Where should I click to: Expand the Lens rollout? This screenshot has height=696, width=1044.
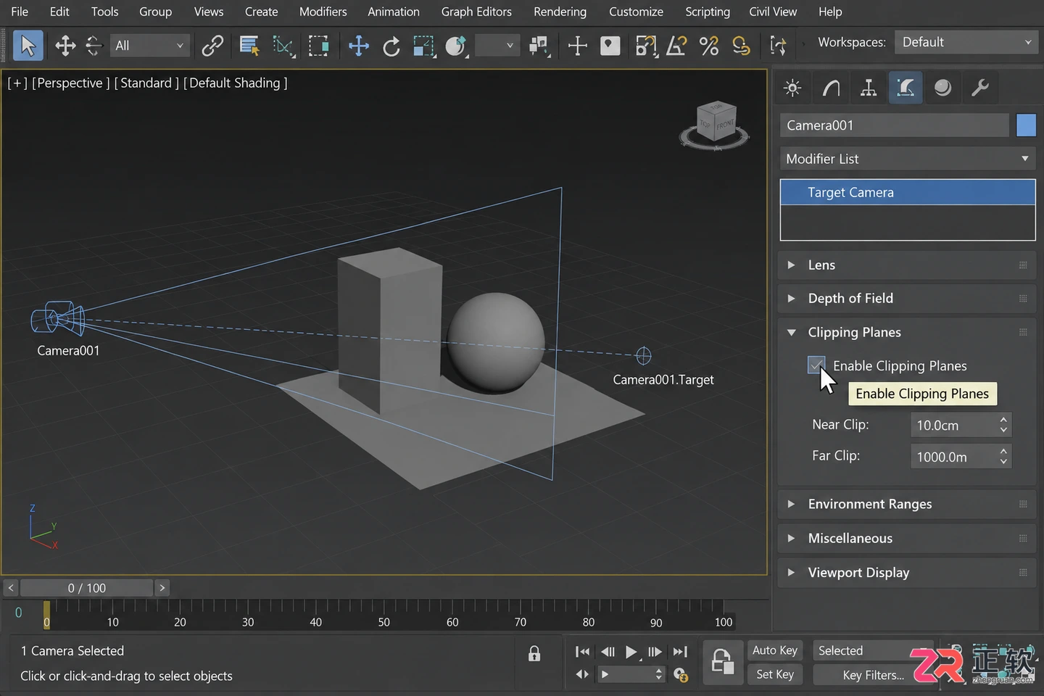point(906,265)
